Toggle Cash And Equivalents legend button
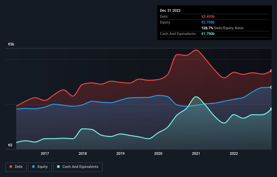Image resolution: width=277 pixels, height=177 pixels. (78, 167)
